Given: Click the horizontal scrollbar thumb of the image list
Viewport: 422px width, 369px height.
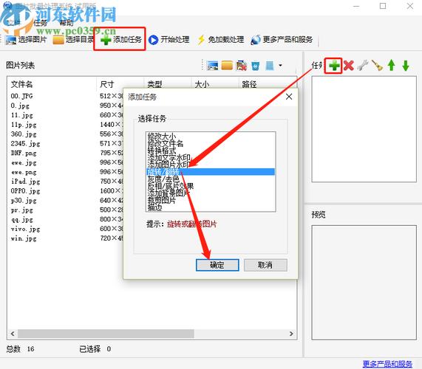Looking at the screenshot, I should (x=106, y=334).
